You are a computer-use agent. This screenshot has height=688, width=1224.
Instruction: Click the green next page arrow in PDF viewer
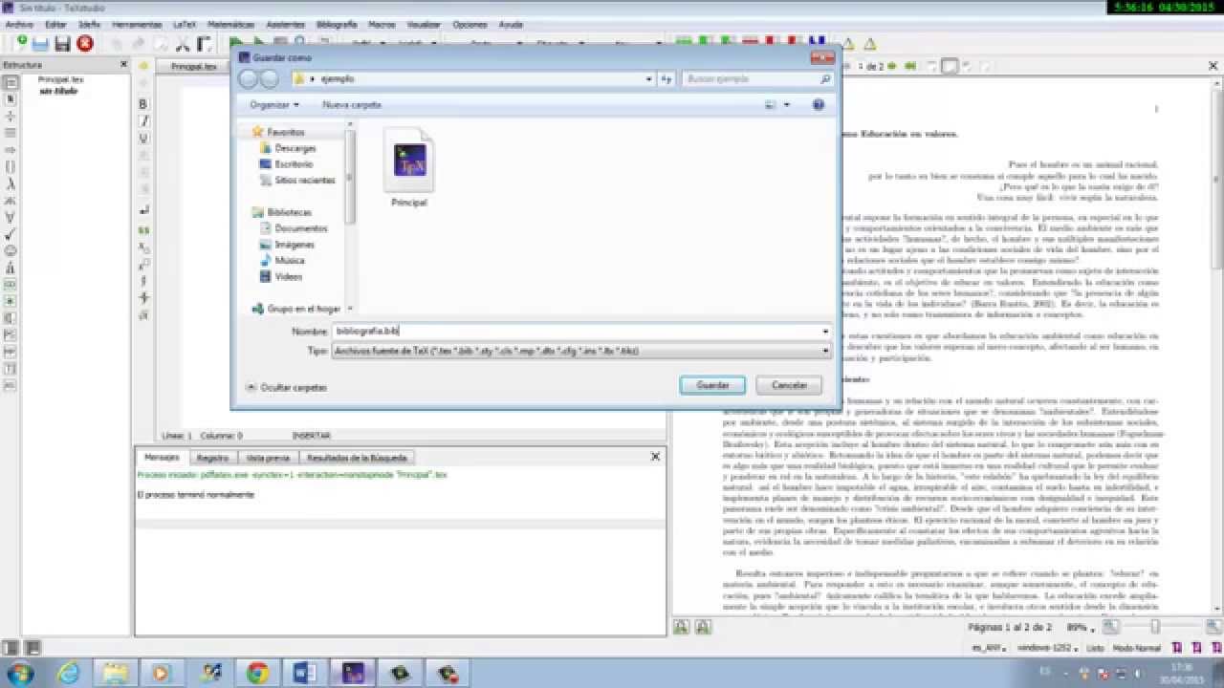[x=892, y=66]
